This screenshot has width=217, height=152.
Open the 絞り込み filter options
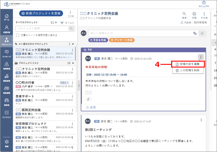pyautogui.click(x=67, y=23)
